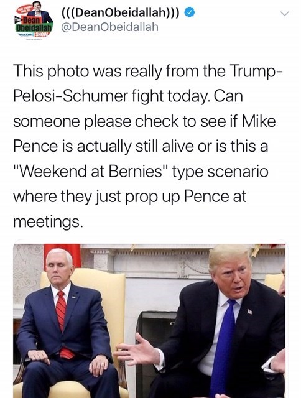
Task: Click the blue verified checkmark badge
Action: [x=189, y=12]
